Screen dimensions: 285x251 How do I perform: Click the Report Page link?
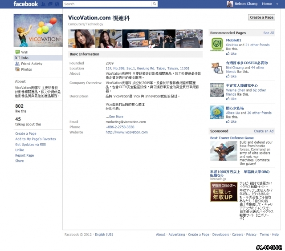pyautogui.click(x=24, y=155)
